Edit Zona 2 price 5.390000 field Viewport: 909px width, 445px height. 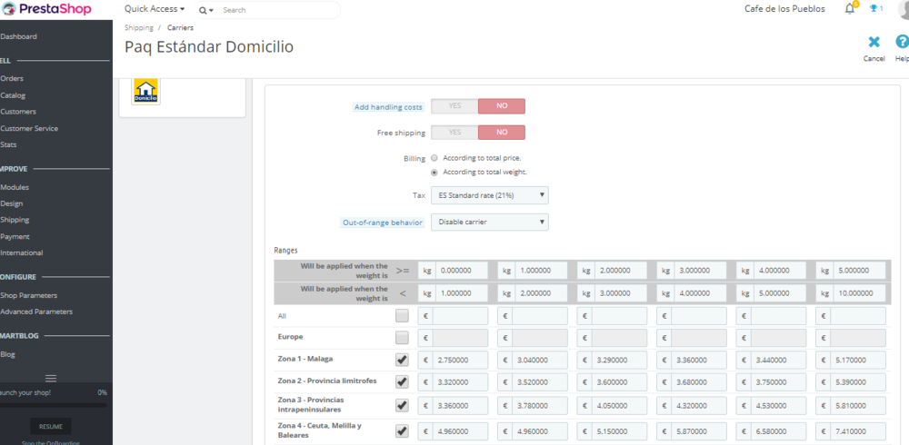pos(859,381)
